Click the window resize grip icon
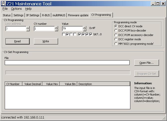The width and height of the screenshot is (167, 121). tap(164, 118)
